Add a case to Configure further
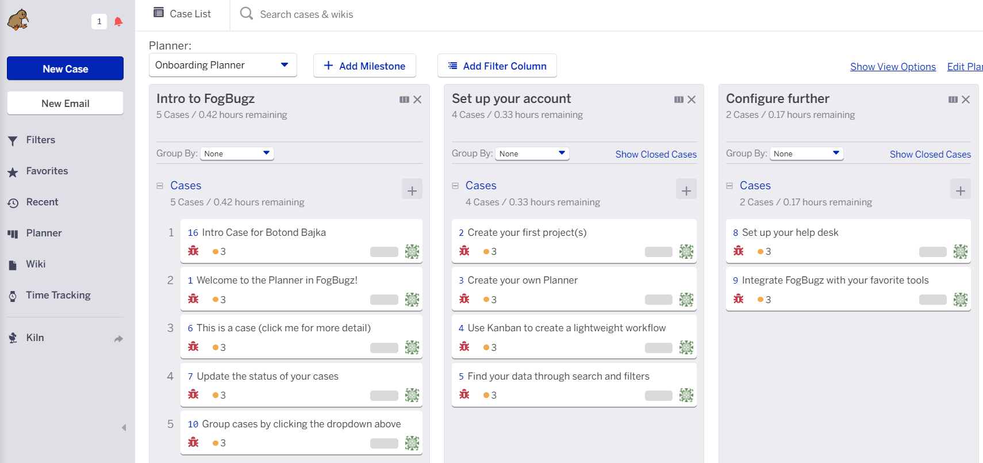The height and width of the screenshot is (463, 983). click(x=961, y=190)
